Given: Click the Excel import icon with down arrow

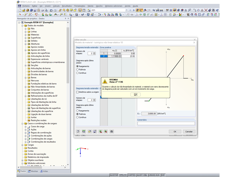Looking at the screenshot, I should 106,131.
